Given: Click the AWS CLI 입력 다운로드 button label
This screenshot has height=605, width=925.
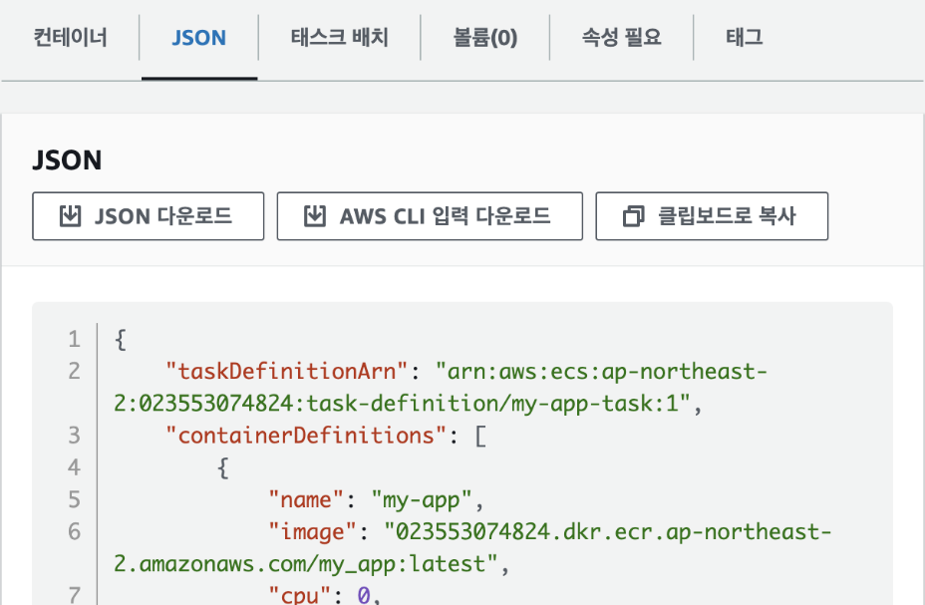Looking at the screenshot, I should point(446,216).
